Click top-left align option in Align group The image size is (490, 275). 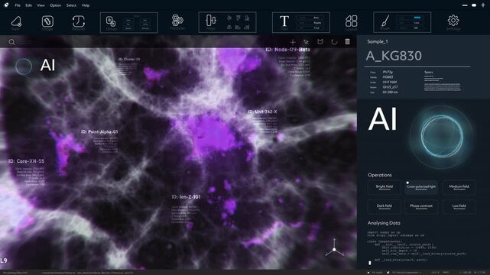coord(229,18)
